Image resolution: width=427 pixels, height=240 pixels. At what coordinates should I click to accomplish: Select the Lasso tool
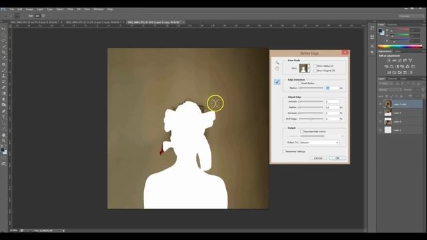coord(3,40)
